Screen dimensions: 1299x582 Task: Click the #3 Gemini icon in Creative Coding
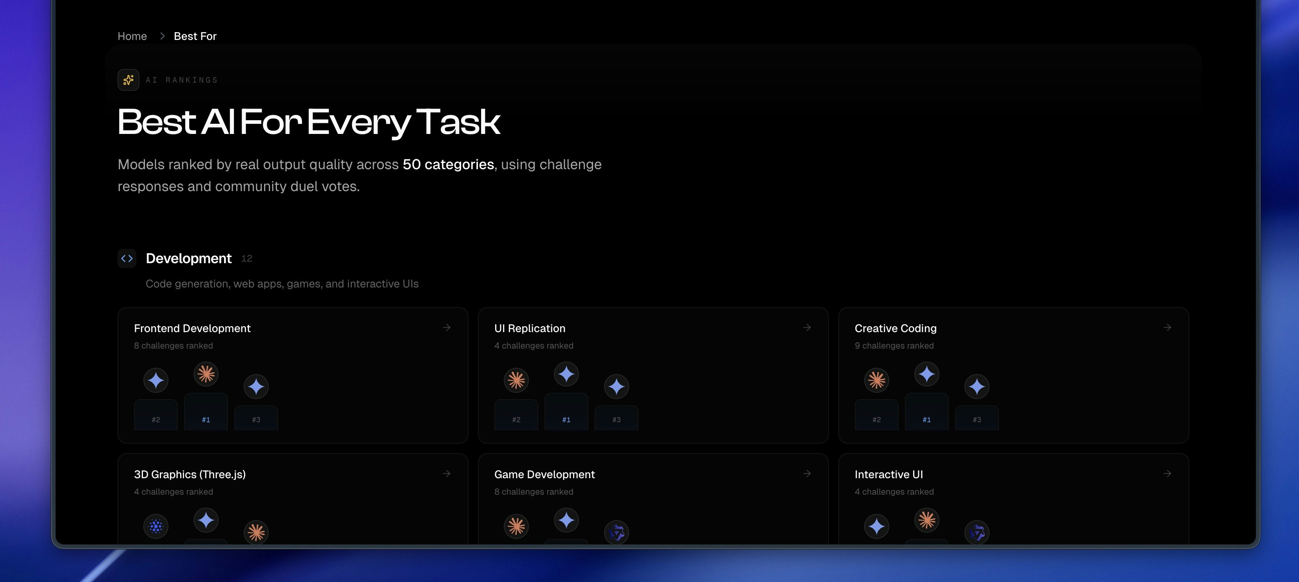click(977, 387)
